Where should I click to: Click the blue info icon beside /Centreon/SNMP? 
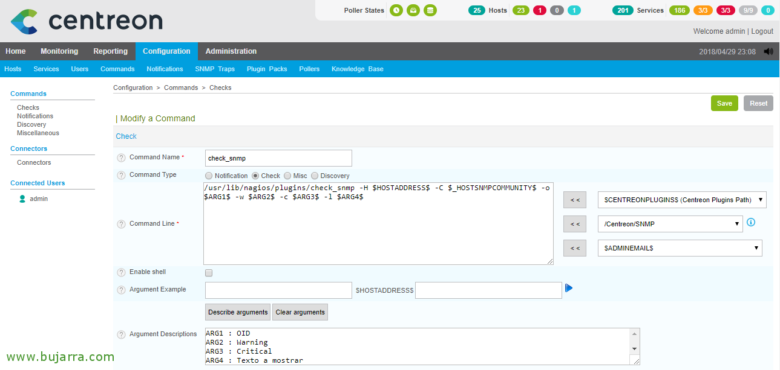pos(751,222)
